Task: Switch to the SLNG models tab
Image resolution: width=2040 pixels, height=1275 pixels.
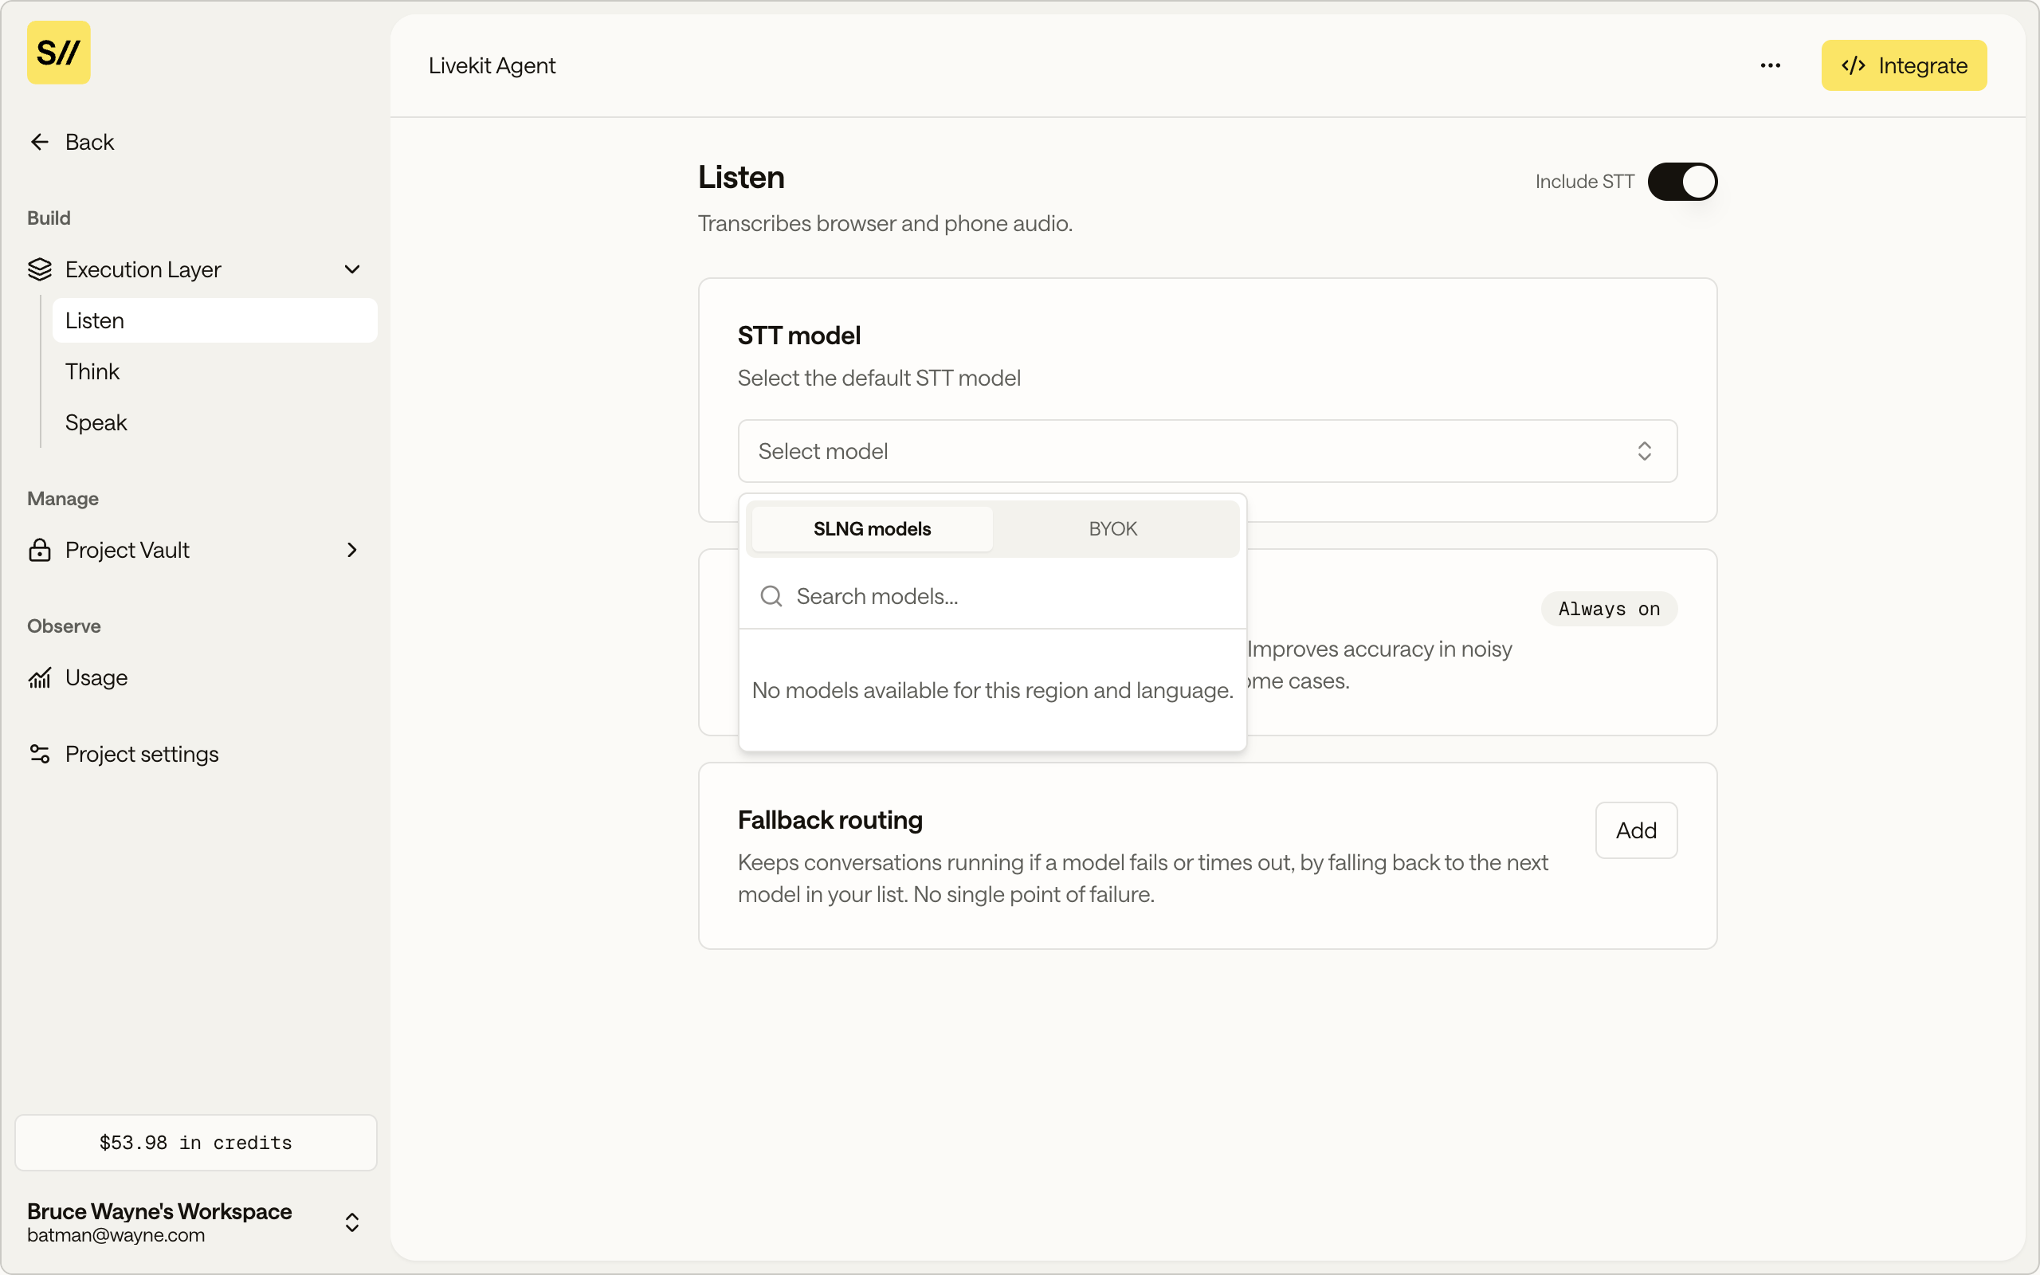Action: [x=872, y=528]
